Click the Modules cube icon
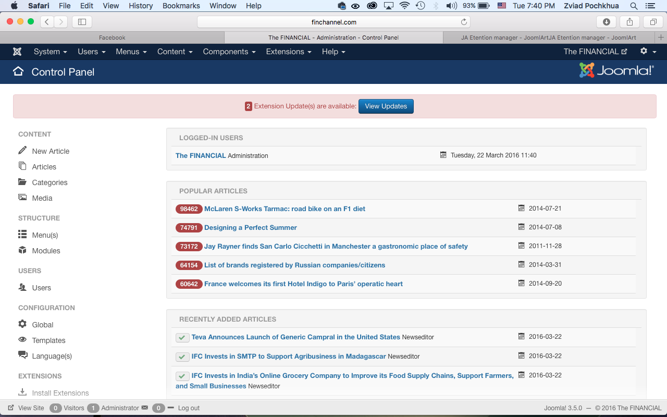Image resolution: width=667 pixels, height=417 pixels. (22, 250)
